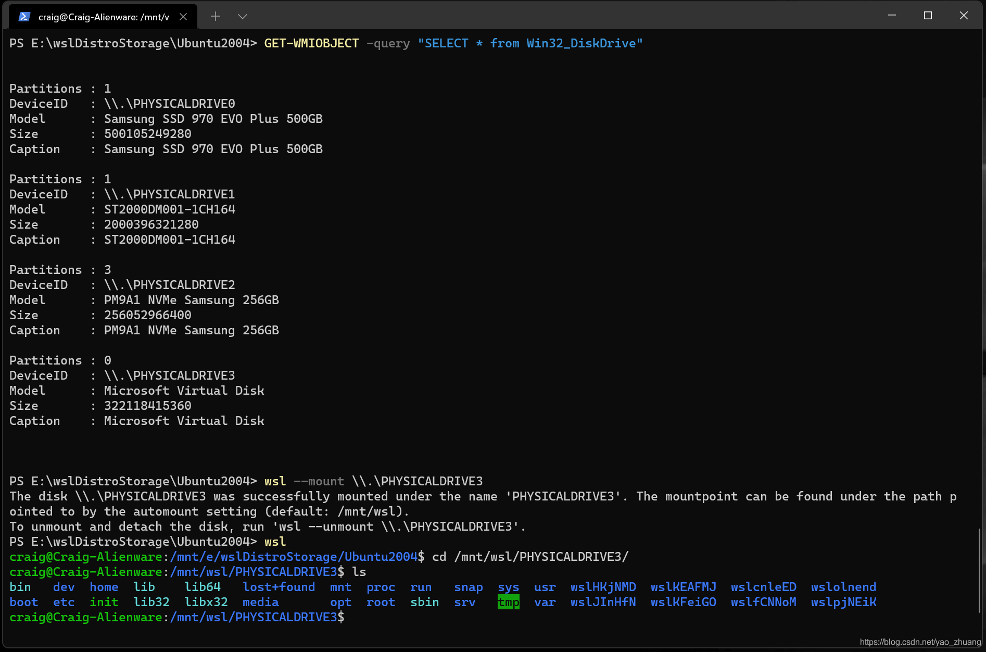986x652 pixels.
Task: Click Model value PM9A1 NVMe Samsung 256GB
Action: pos(192,300)
